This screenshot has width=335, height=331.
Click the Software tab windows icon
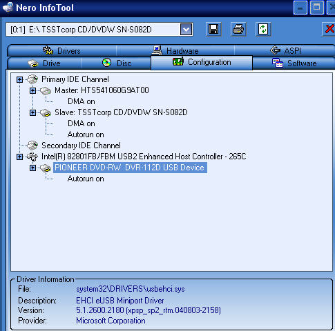click(278, 63)
